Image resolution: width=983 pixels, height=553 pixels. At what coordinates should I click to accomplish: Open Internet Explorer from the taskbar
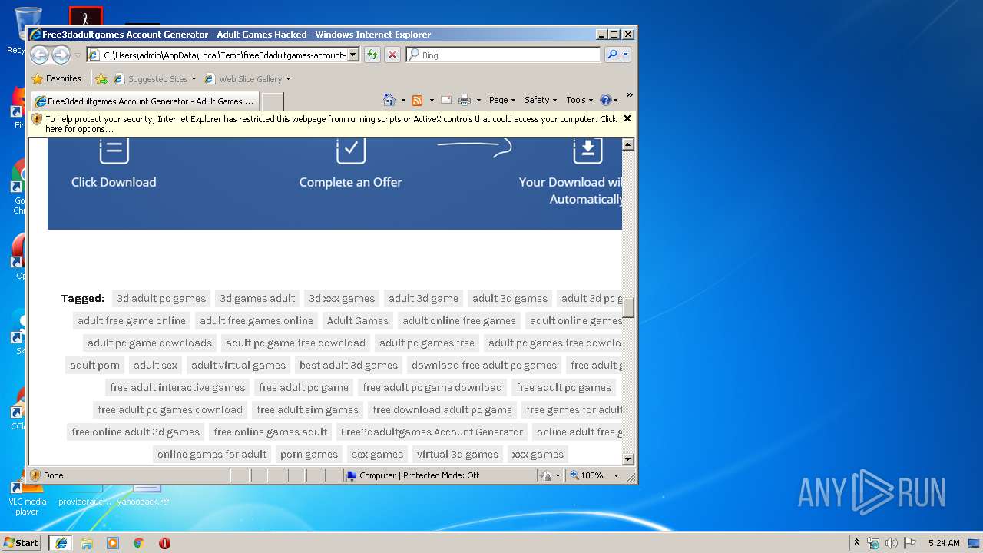click(61, 543)
